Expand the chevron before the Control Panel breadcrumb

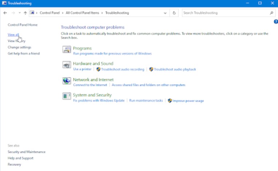point(37,13)
